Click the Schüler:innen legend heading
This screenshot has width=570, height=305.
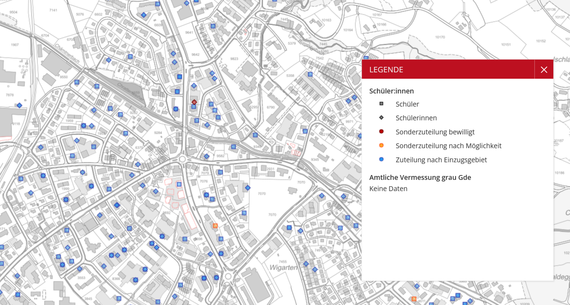392,91
